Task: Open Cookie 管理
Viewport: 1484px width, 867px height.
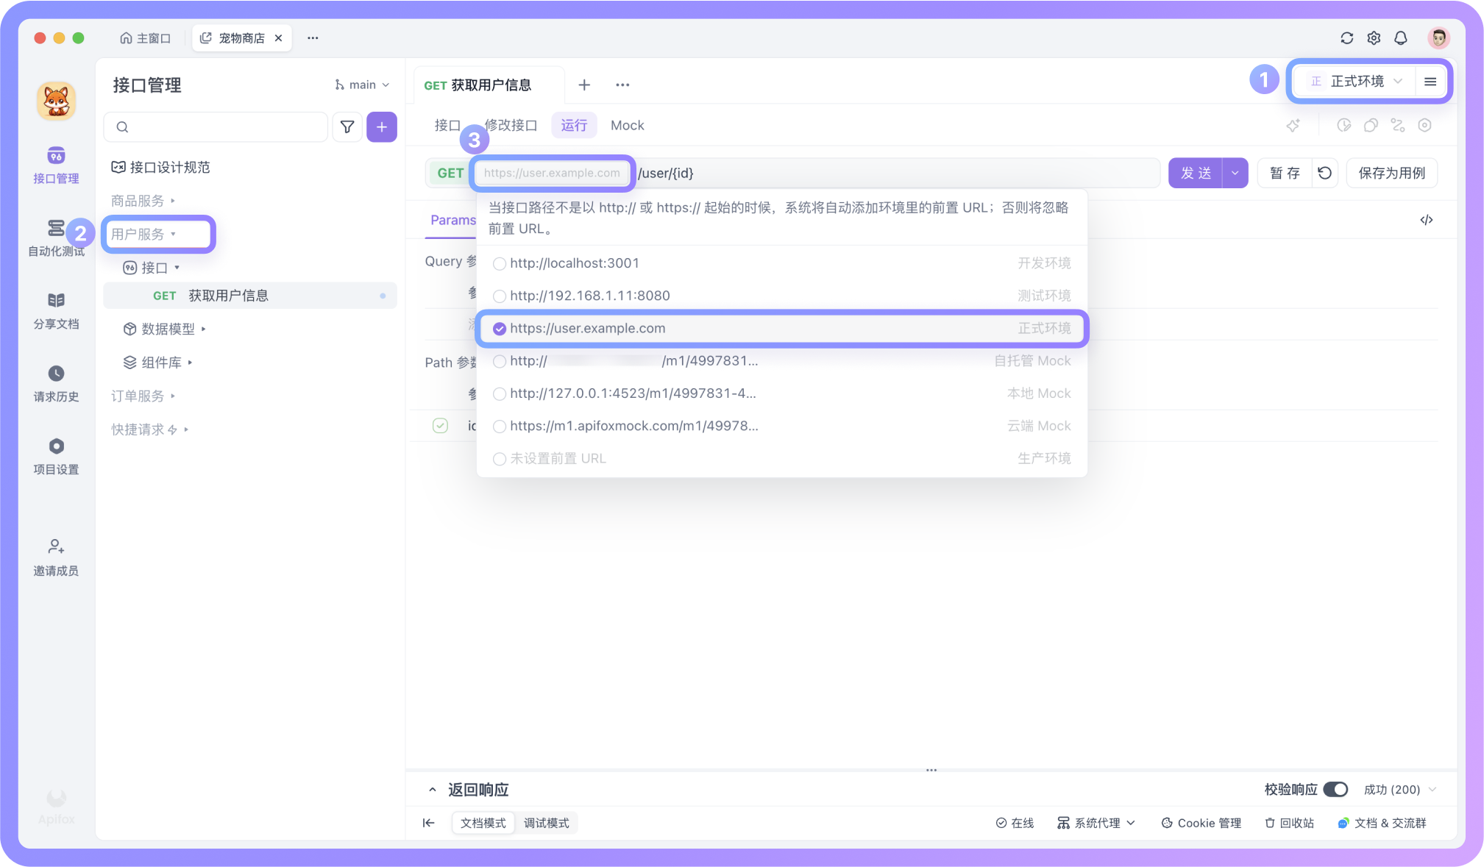Action: coord(1201,823)
